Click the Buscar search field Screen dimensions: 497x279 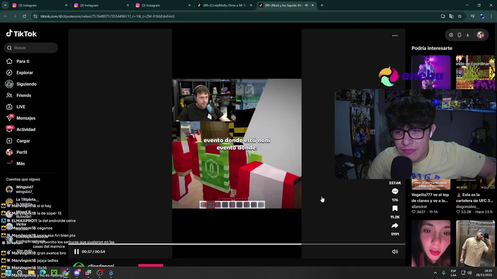pyautogui.click(x=31, y=48)
